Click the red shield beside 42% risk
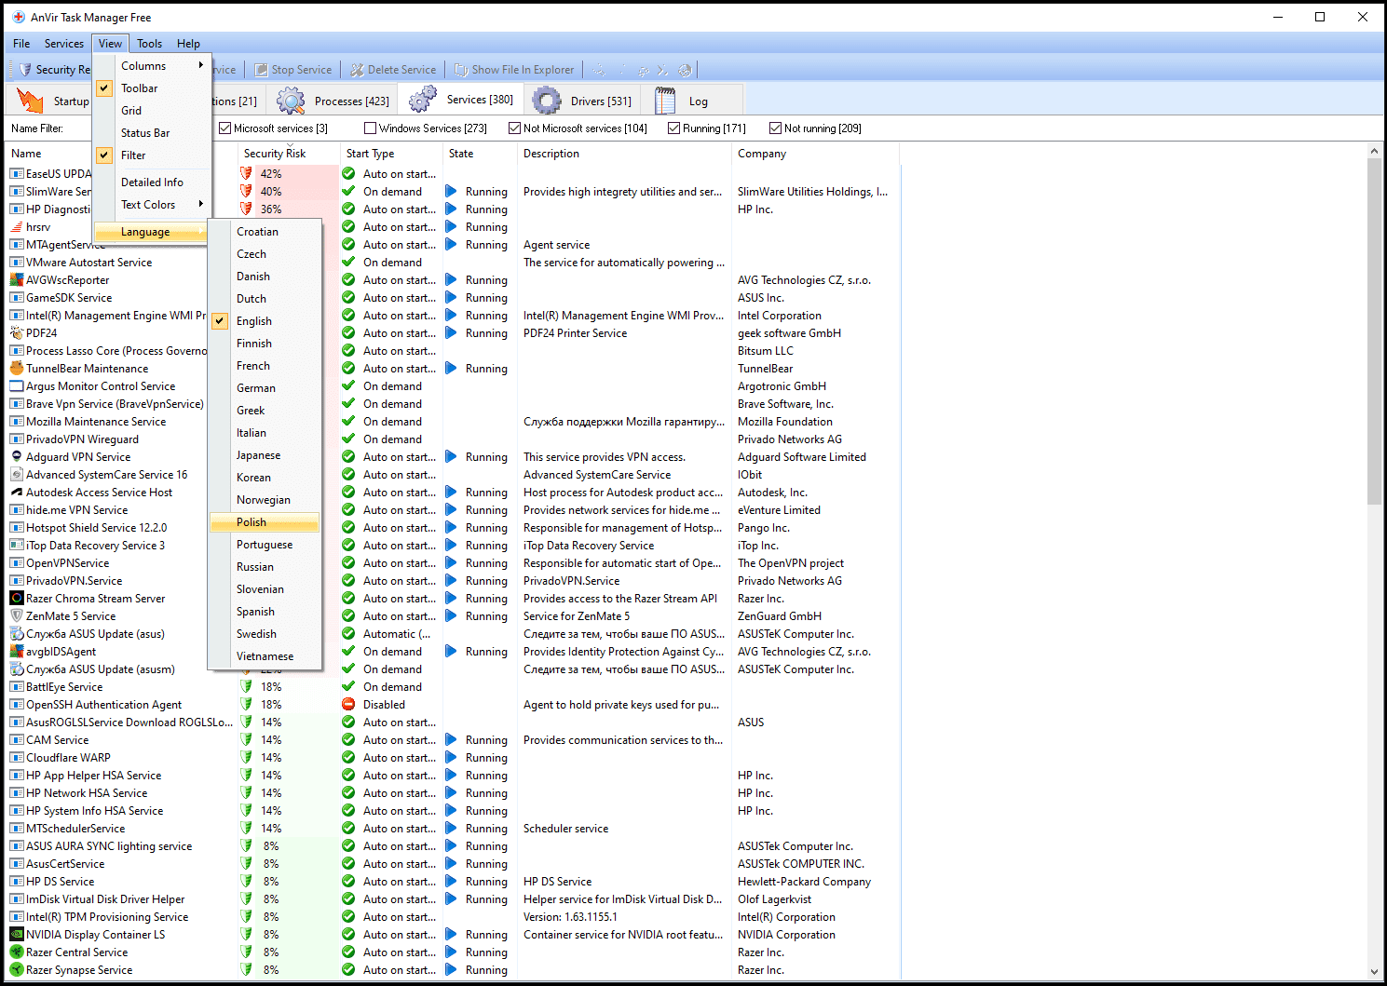 247,174
